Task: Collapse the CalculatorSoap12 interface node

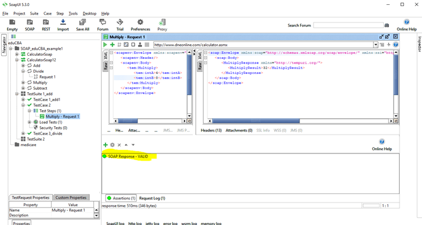Action: [x=17, y=60]
